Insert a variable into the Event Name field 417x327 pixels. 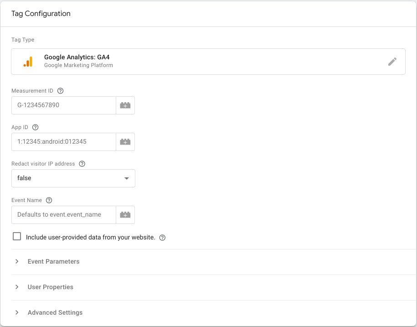click(125, 215)
